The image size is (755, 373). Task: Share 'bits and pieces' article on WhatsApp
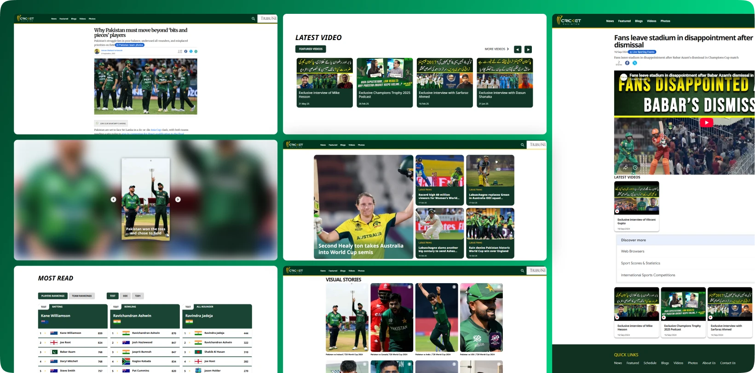click(x=196, y=51)
